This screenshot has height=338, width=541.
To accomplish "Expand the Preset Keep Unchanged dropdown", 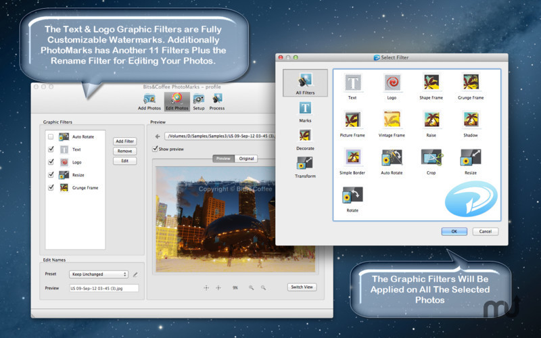I will coord(98,274).
